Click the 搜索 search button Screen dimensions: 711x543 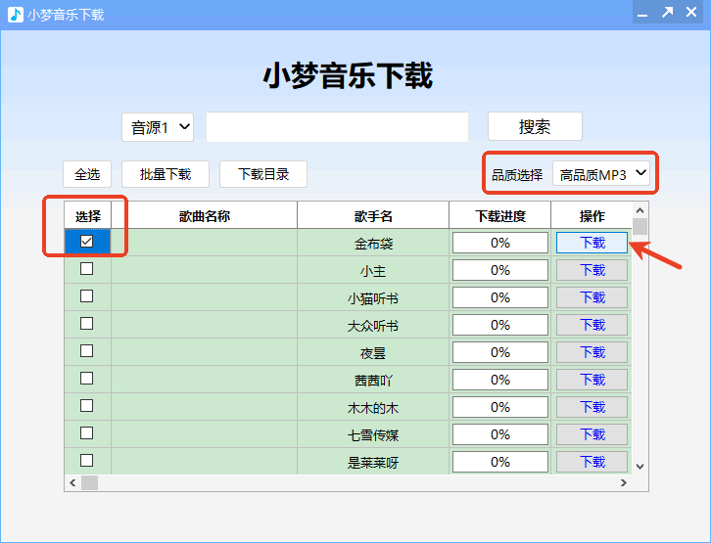[x=535, y=126]
